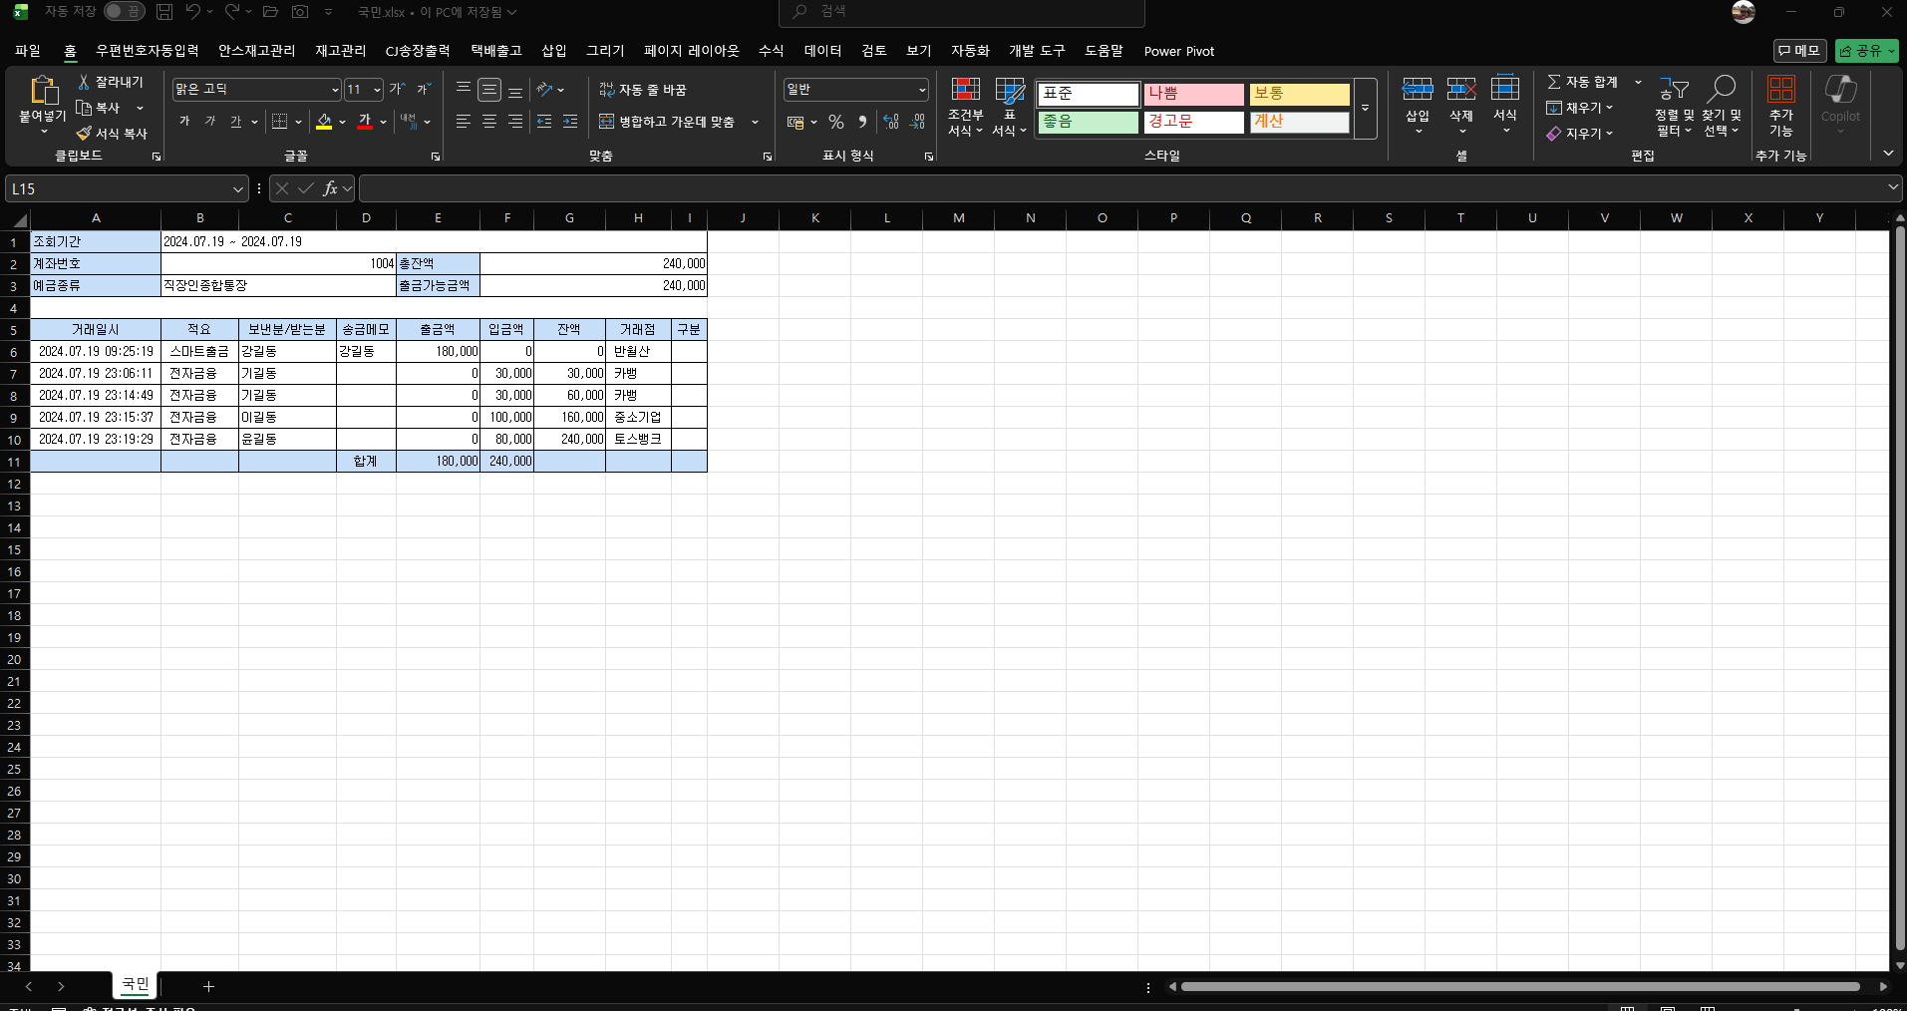Open the 데이터 (Data) ribbon tab

point(822,51)
